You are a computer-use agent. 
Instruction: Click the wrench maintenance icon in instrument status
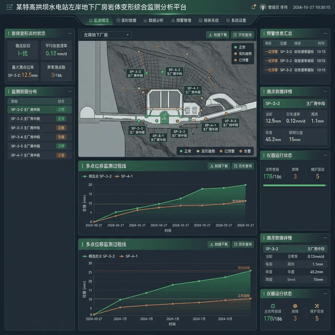click(x=317, y=306)
